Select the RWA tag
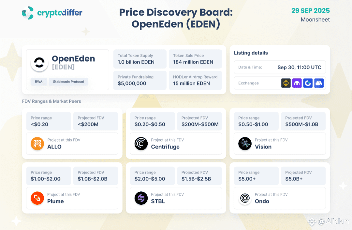352x230 pixels. [x=38, y=82]
